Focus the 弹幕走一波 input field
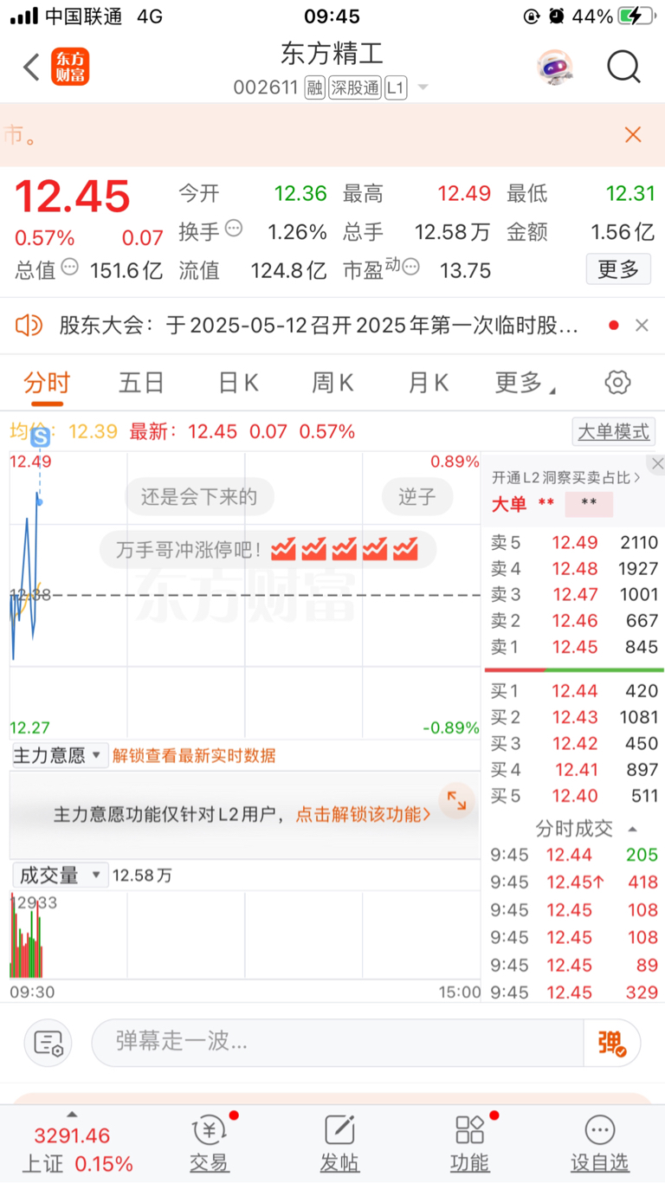 click(x=338, y=1042)
